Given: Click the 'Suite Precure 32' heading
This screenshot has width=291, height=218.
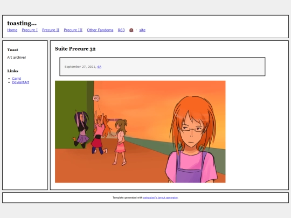Looking at the screenshot, I should pos(75,49).
